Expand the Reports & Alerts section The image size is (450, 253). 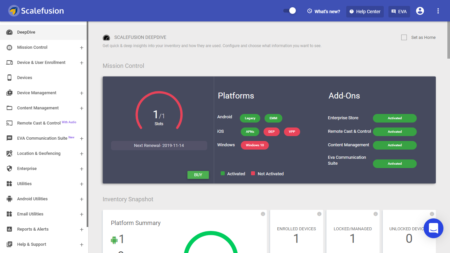tap(81, 230)
